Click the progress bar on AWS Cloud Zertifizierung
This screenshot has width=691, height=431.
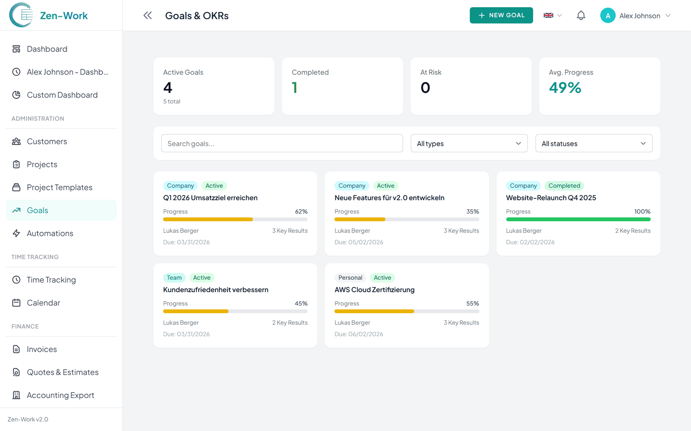(406, 311)
